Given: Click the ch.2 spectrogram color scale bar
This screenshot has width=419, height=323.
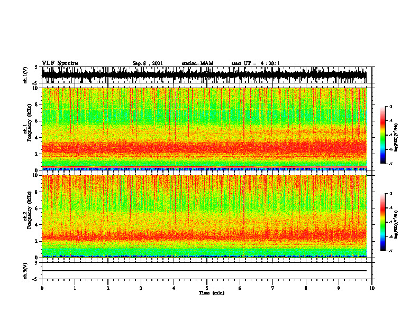Looking at the screenshot, I should 383,222.
